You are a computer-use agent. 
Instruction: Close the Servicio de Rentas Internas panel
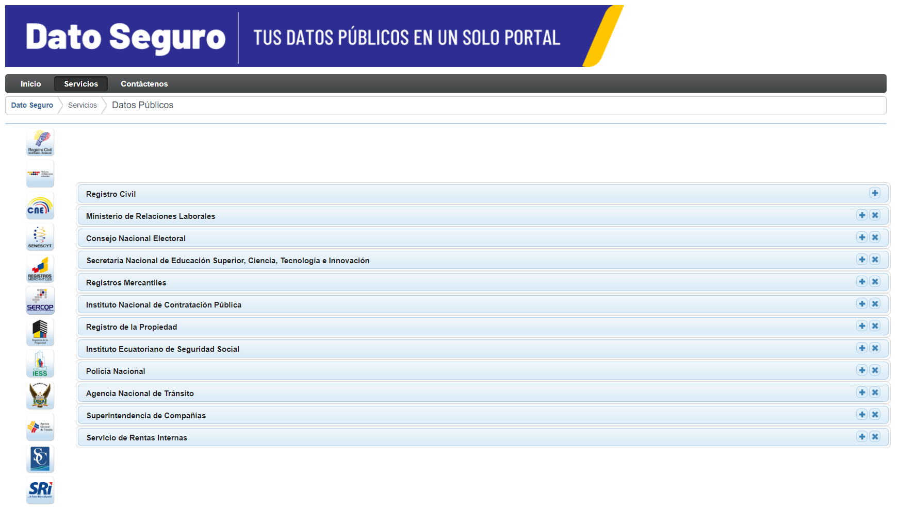[875, 437]
